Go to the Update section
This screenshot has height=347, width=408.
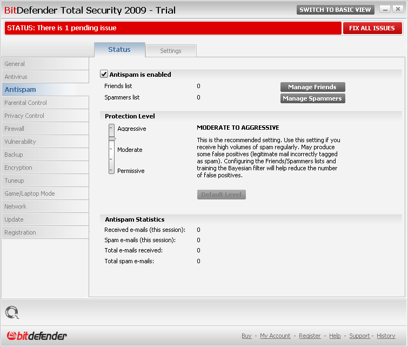45,219
